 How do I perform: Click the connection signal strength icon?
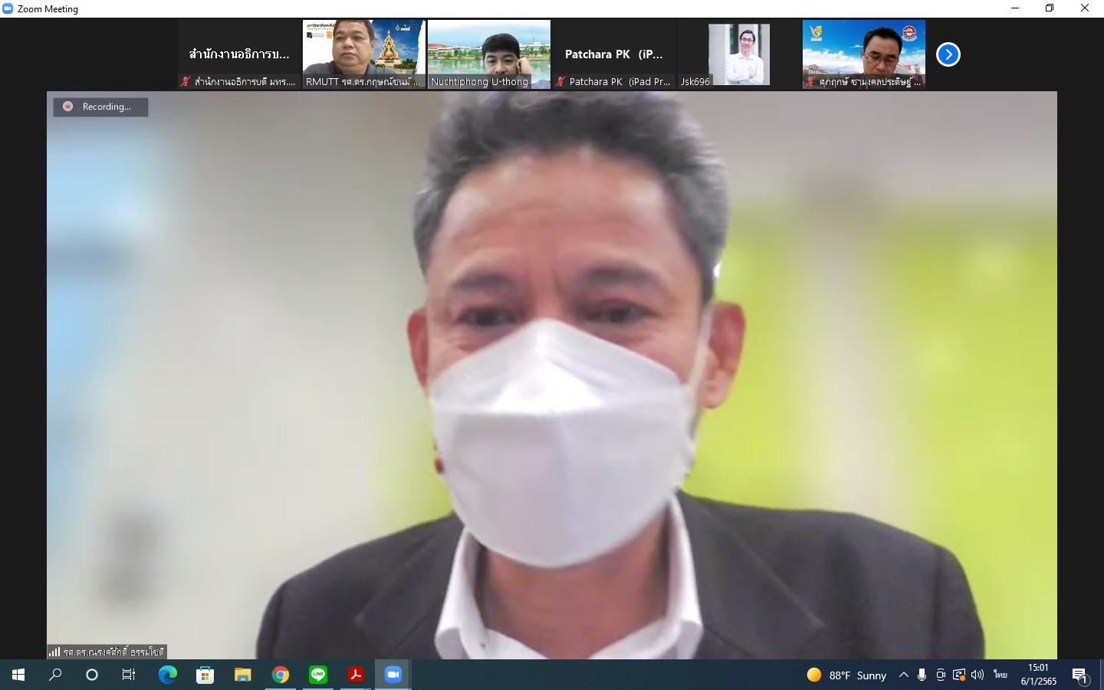[x=54, y=652]
